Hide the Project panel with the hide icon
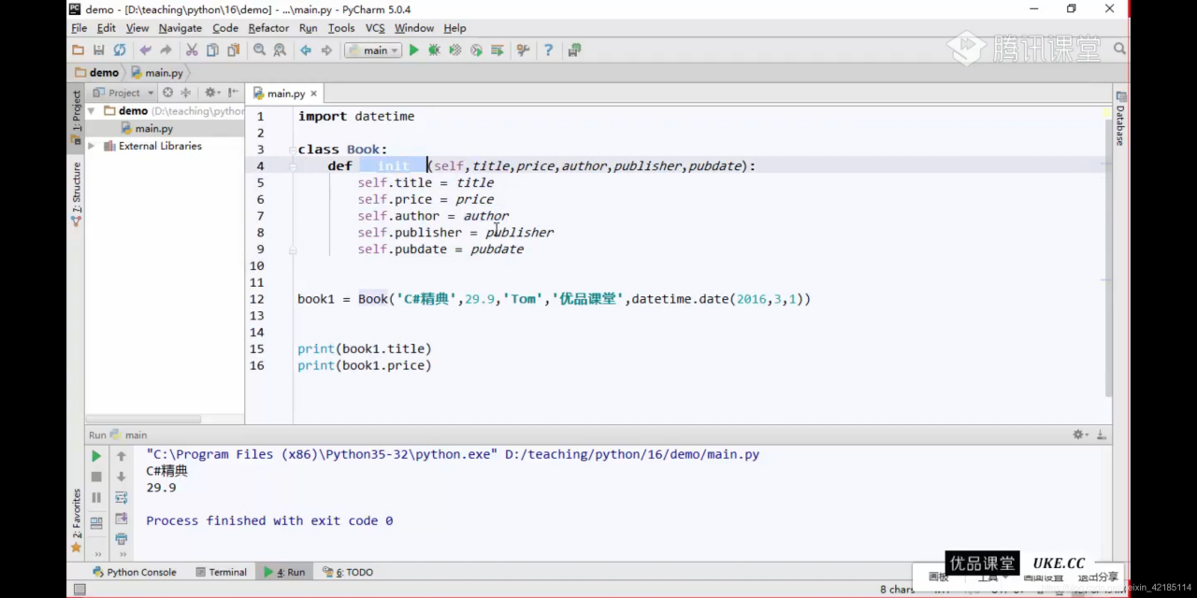Viewport: 1197px width, 598px height. point(232,93)
